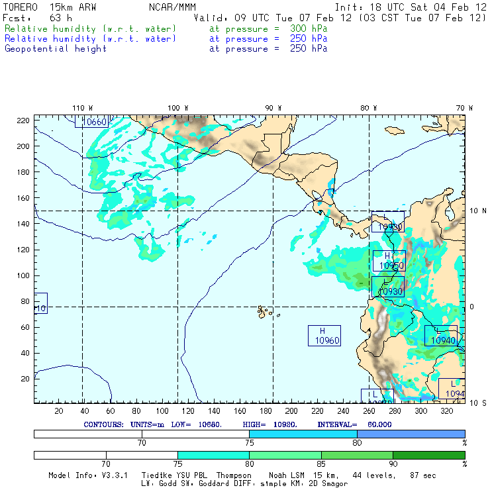The image size is (490, 490).
Task: Click the '110 W' longitude label
Action: pyautogui.click(x=83, y=108)
